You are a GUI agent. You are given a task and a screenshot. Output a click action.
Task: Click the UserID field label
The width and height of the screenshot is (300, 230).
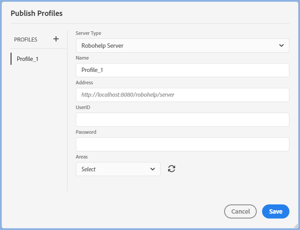click(x=83, y=107)
